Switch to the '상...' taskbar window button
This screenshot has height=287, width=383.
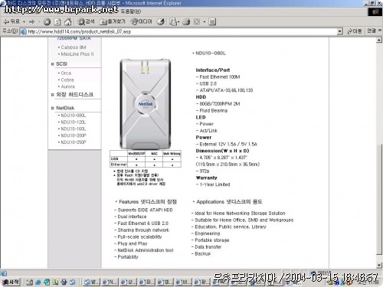point(128,282)
